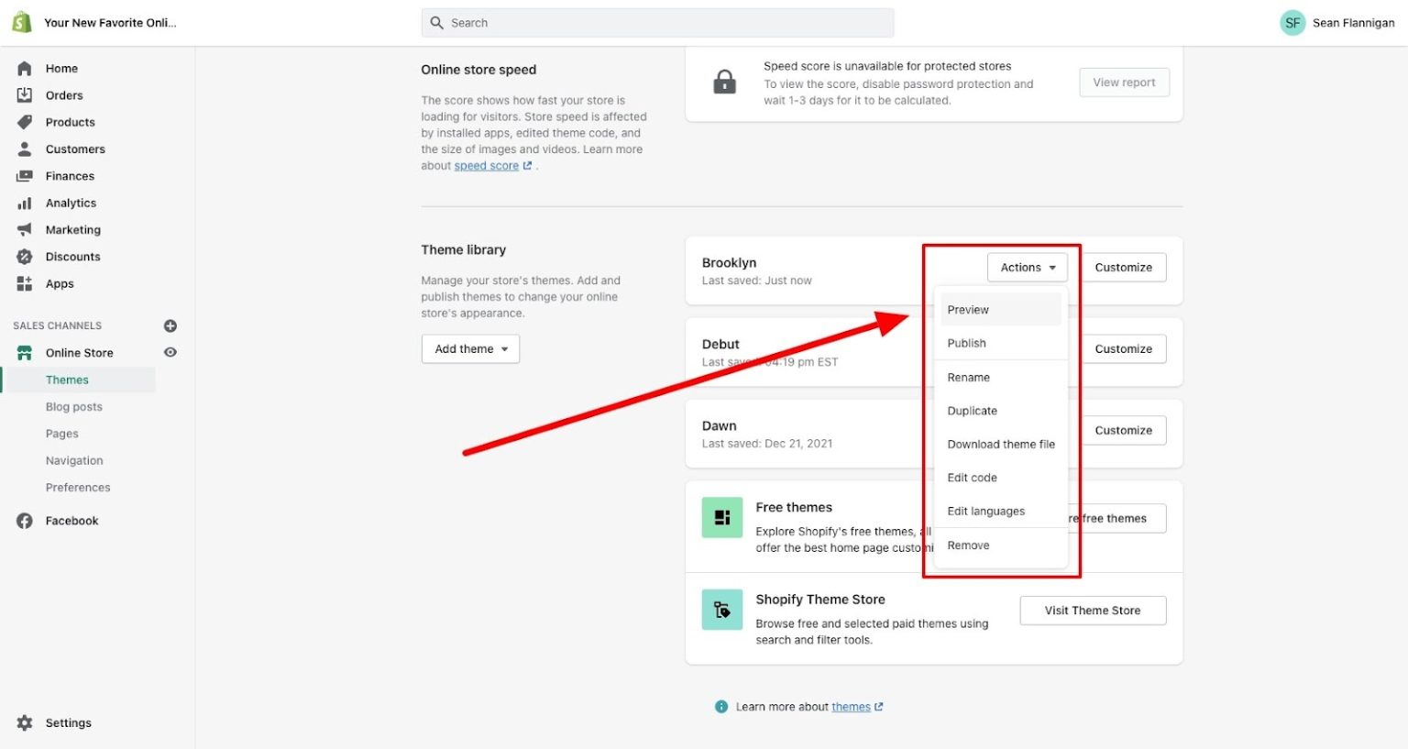Open Home via the house icon
1408x749 pixels.
pos(25,69)
